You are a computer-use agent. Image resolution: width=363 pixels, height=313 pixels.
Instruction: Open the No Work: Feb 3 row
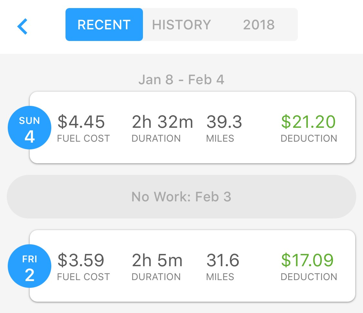pyautogui.click(x=181, y=197)
